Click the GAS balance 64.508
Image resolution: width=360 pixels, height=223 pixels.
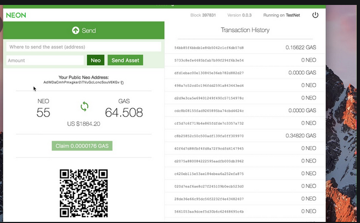(124, 113)
